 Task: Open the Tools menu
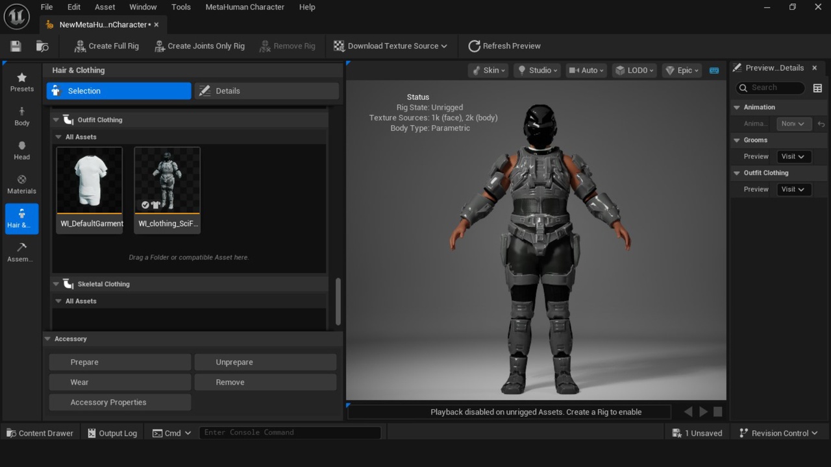(x=181, y=7)
